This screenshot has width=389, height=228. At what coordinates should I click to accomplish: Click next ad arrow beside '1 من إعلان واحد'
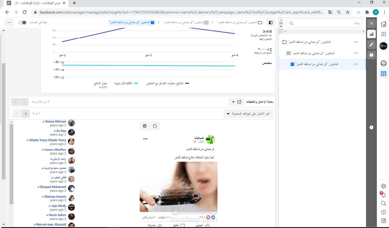(x=24, y=102)
